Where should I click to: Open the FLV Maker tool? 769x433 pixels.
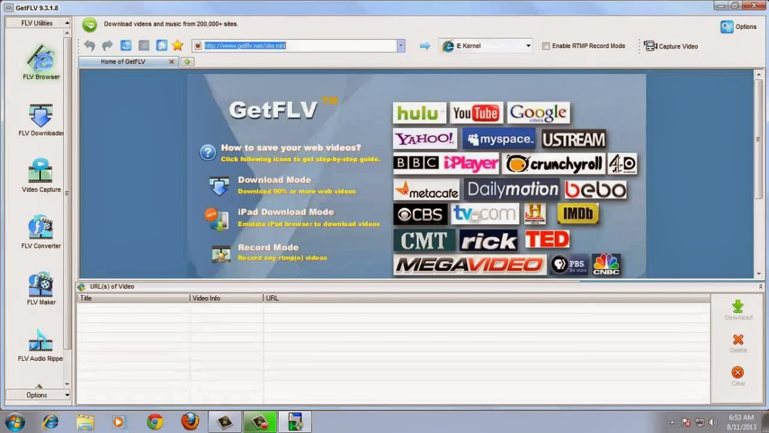41,289
